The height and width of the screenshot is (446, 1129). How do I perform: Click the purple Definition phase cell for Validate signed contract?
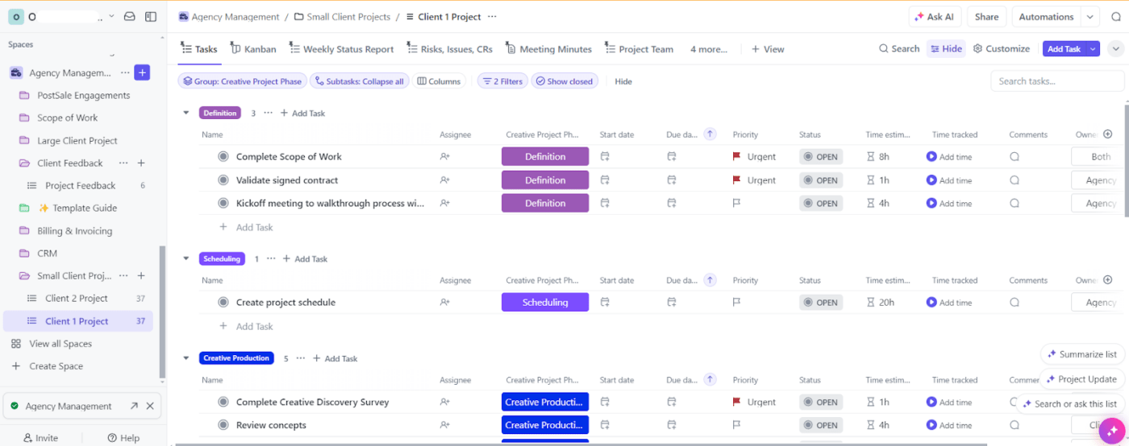pyautogui.click(x=545, y=180)
